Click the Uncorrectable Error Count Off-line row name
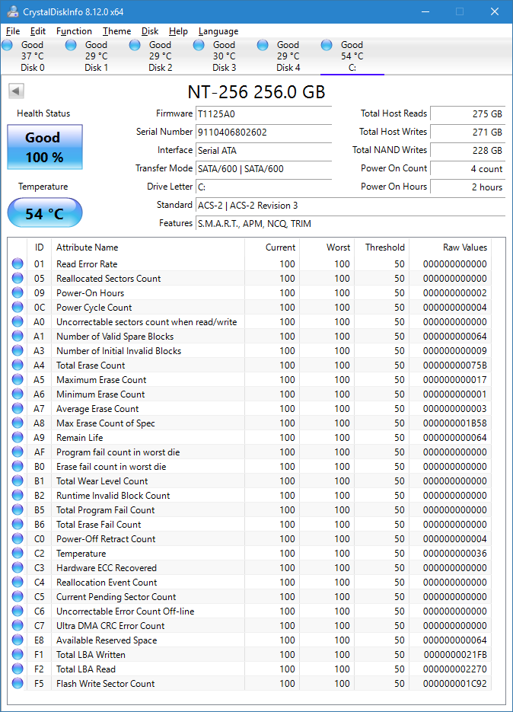Screen dimensions: 513x712 (126, 611)
